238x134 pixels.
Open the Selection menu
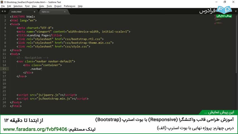tap(18, 6)
